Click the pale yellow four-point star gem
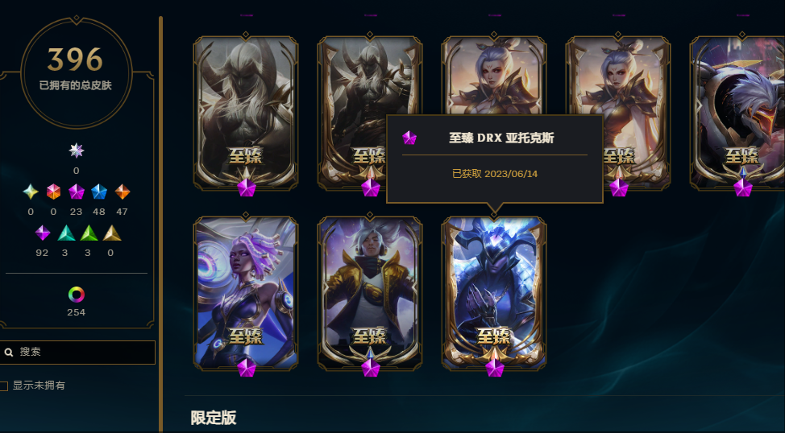The width and height of the screenshot is (785, 433). (31, 192)
